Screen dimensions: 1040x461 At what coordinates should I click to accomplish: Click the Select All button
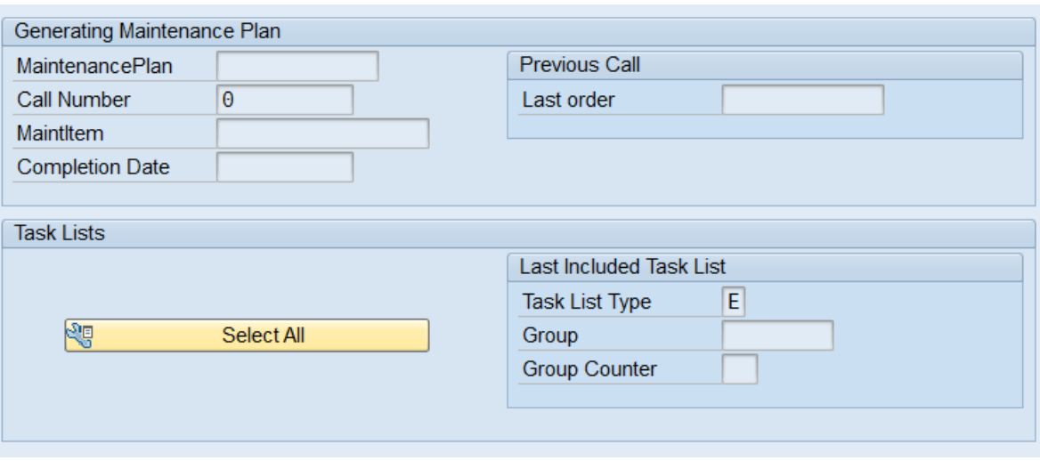pyautogui.click(x=247, y=336)
